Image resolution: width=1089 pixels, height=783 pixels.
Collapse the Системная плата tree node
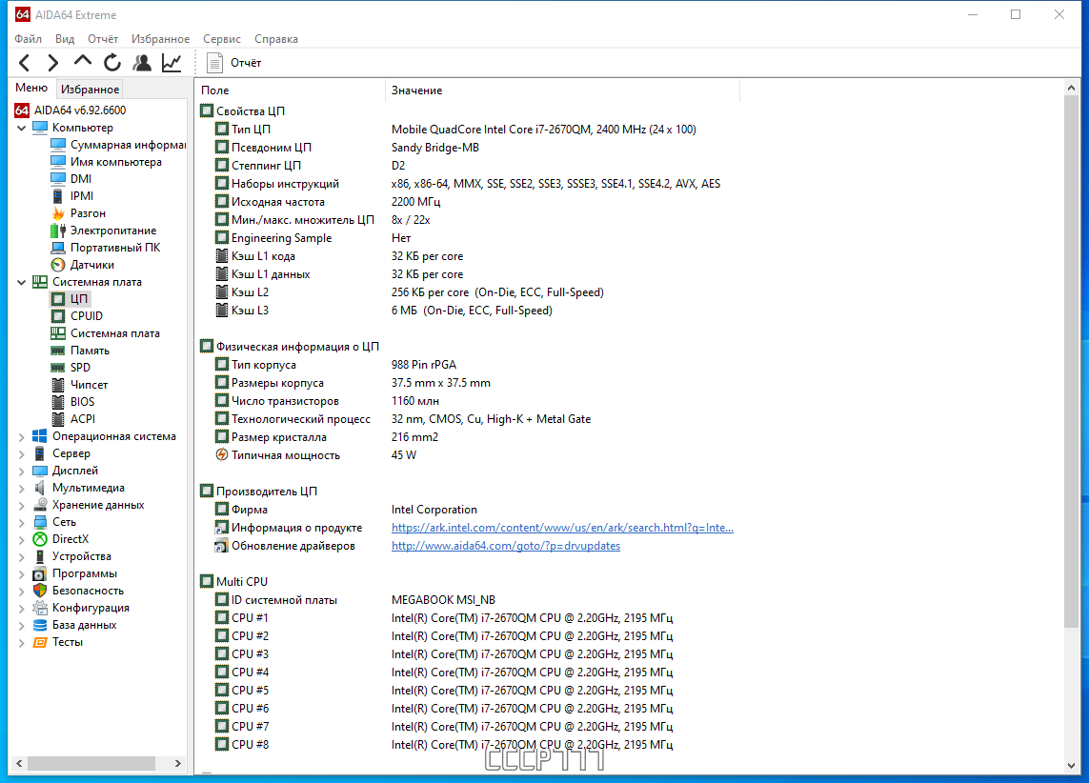click(21, 282)
